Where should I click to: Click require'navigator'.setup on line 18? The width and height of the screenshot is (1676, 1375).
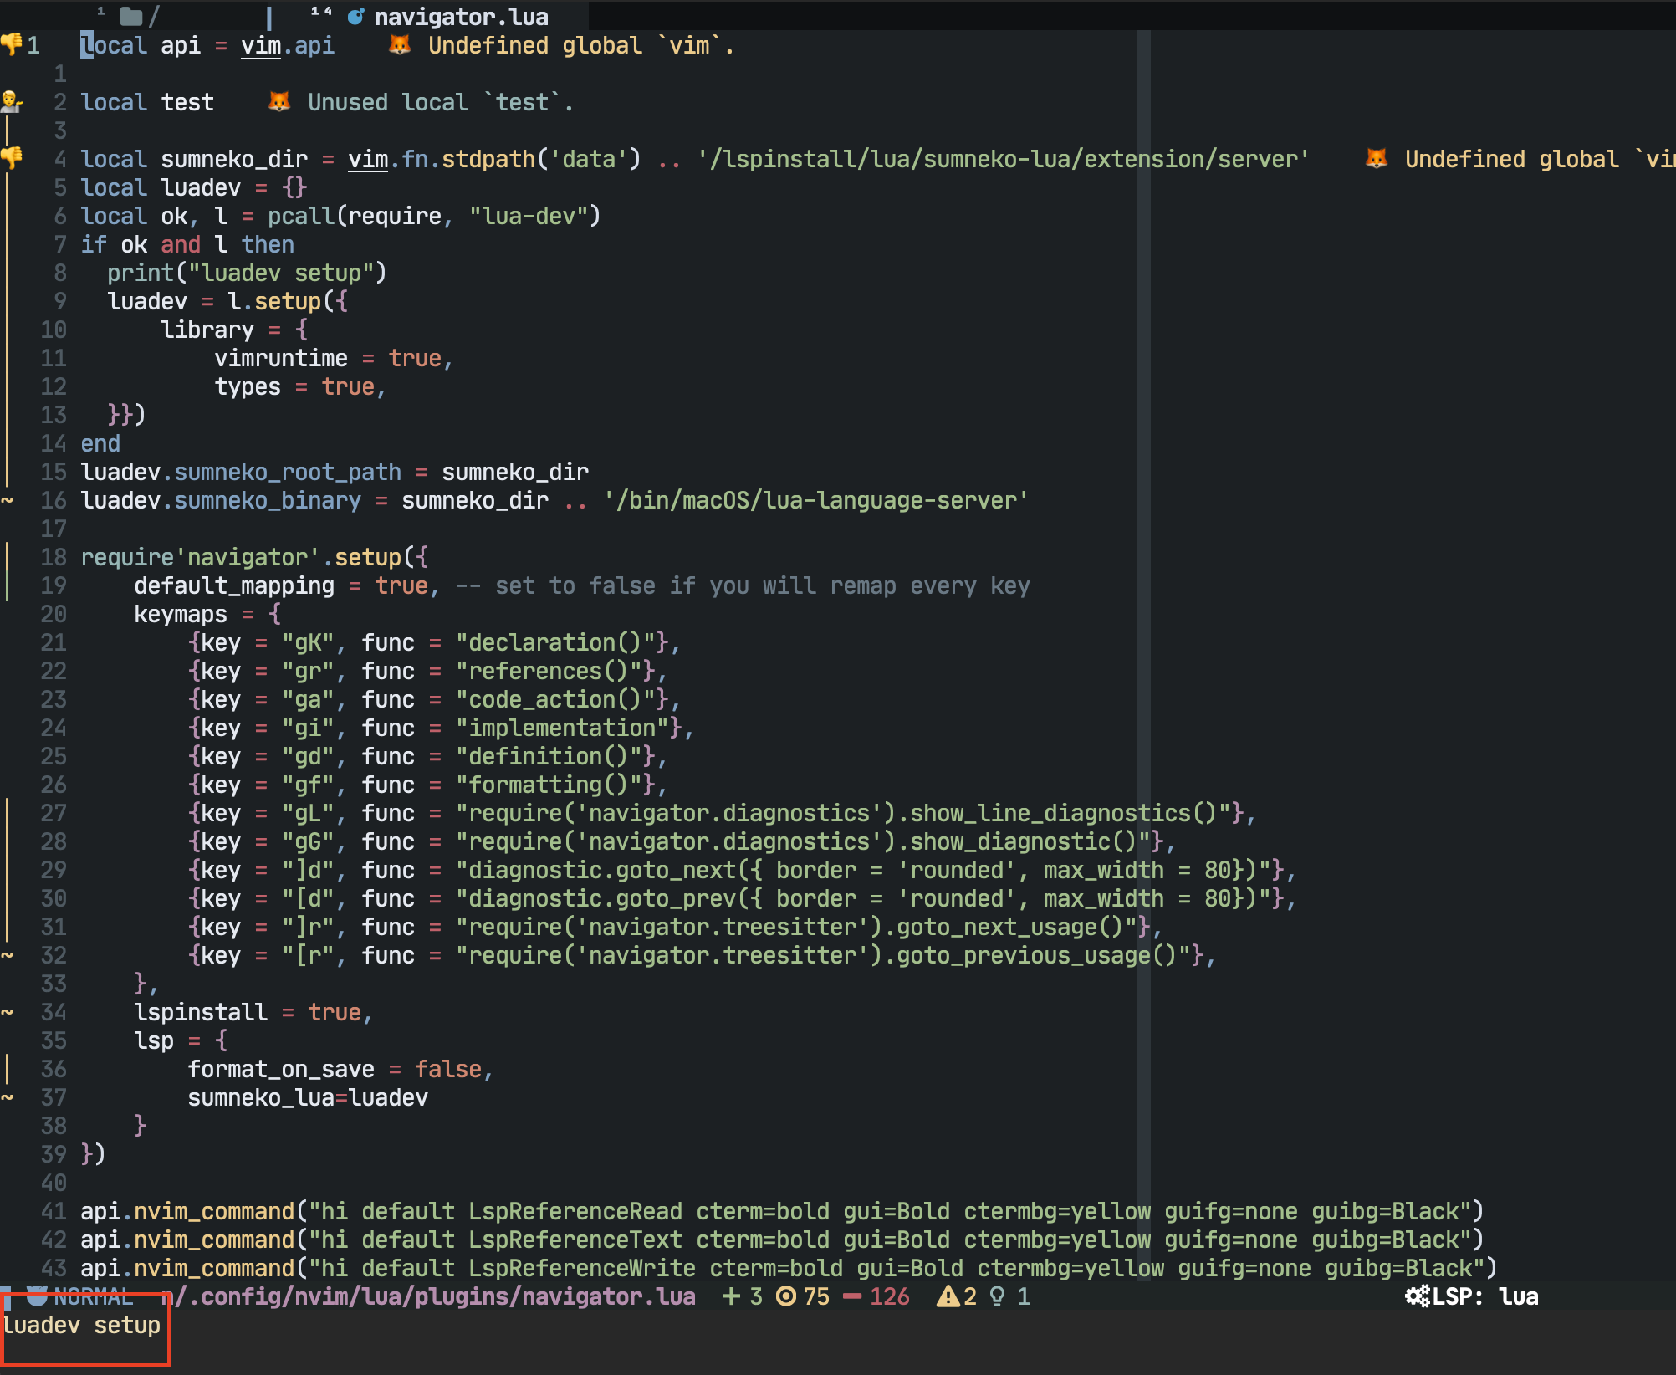coord(241,557)
